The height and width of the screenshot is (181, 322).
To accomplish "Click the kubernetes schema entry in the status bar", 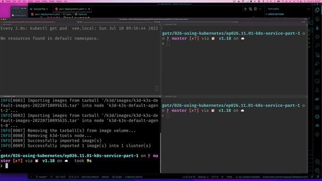I will 285,177.
